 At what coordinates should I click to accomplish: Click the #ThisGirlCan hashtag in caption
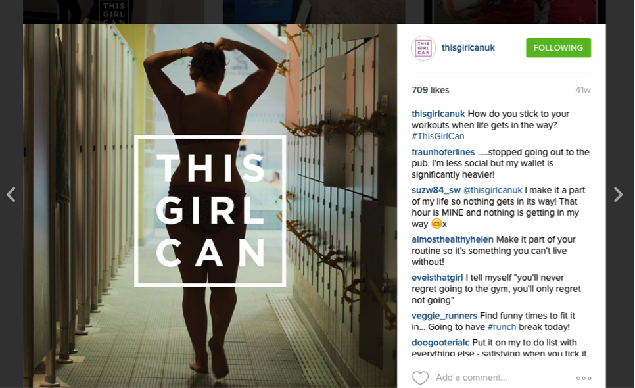click(x=438, y=137)
